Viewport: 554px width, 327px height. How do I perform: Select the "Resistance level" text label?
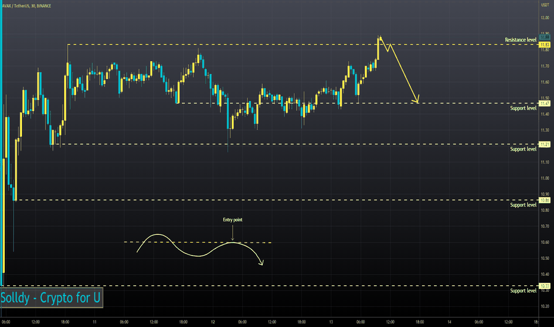521,40
